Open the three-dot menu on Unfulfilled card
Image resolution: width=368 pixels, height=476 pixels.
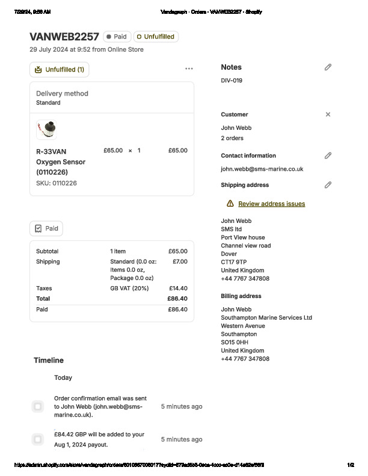pyautogui.click(x=189, y=69)
